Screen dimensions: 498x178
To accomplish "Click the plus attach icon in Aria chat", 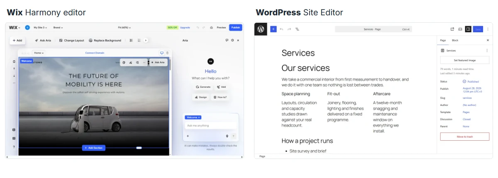I will [188, 136].
